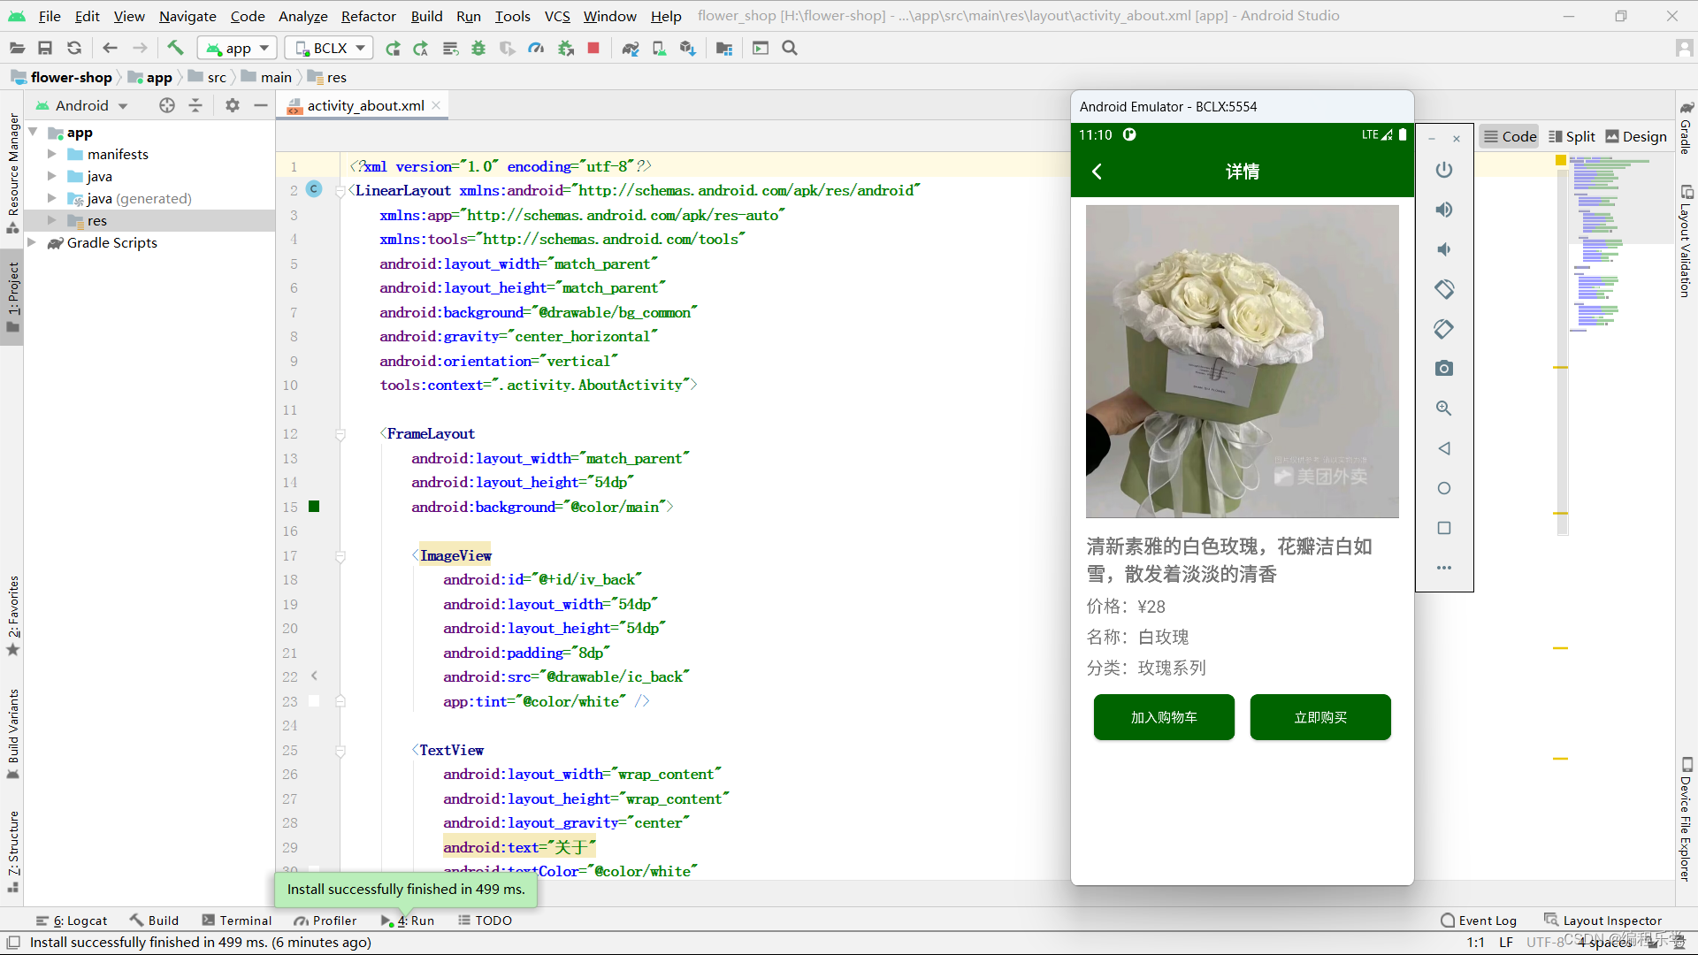Toggle the TODO tool window

486,921
